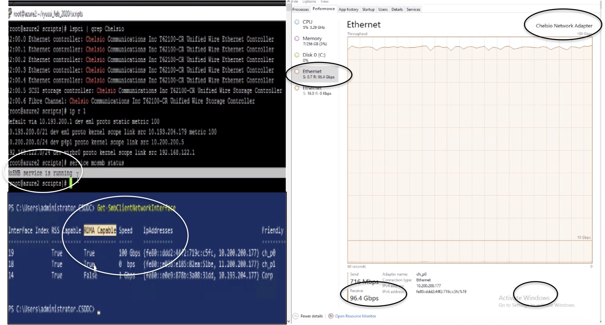Image resolution: width=605 pixels, height=325 pixels.
Task: Open the Resource Monitor link
Action: coord(355,316)
